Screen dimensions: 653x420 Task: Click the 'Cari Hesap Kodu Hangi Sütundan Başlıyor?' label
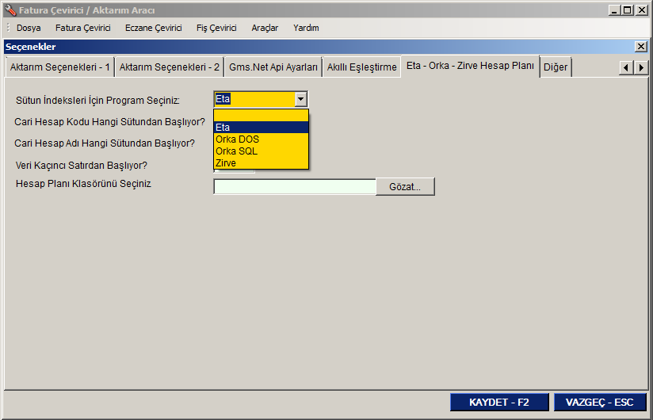pyautogui.click(x=109, y=122)
